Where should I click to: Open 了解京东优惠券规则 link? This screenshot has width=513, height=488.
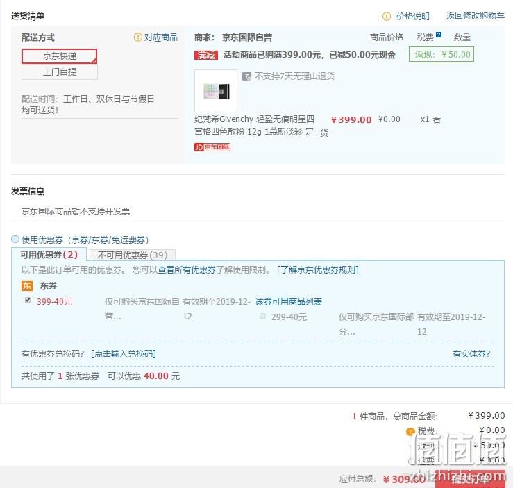[x=318, y=270]
